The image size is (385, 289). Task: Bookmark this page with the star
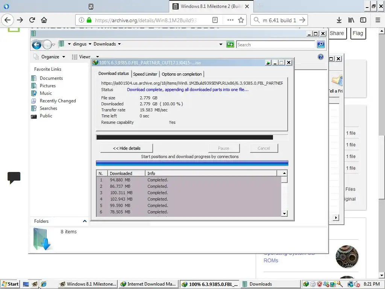coord(241,20)
